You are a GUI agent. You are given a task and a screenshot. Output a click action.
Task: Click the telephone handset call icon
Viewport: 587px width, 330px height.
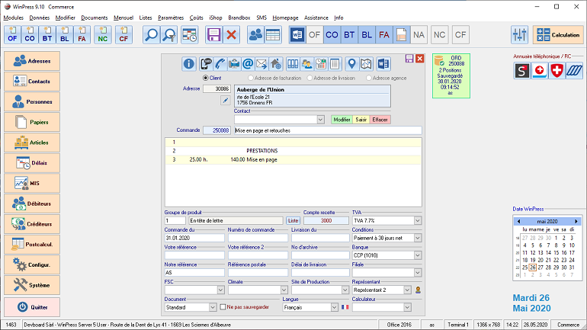(220, 64)
